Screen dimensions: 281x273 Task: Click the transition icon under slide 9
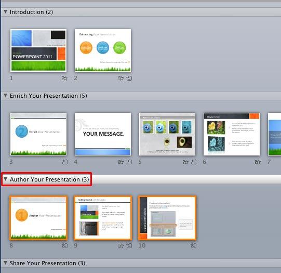[129, 245]
